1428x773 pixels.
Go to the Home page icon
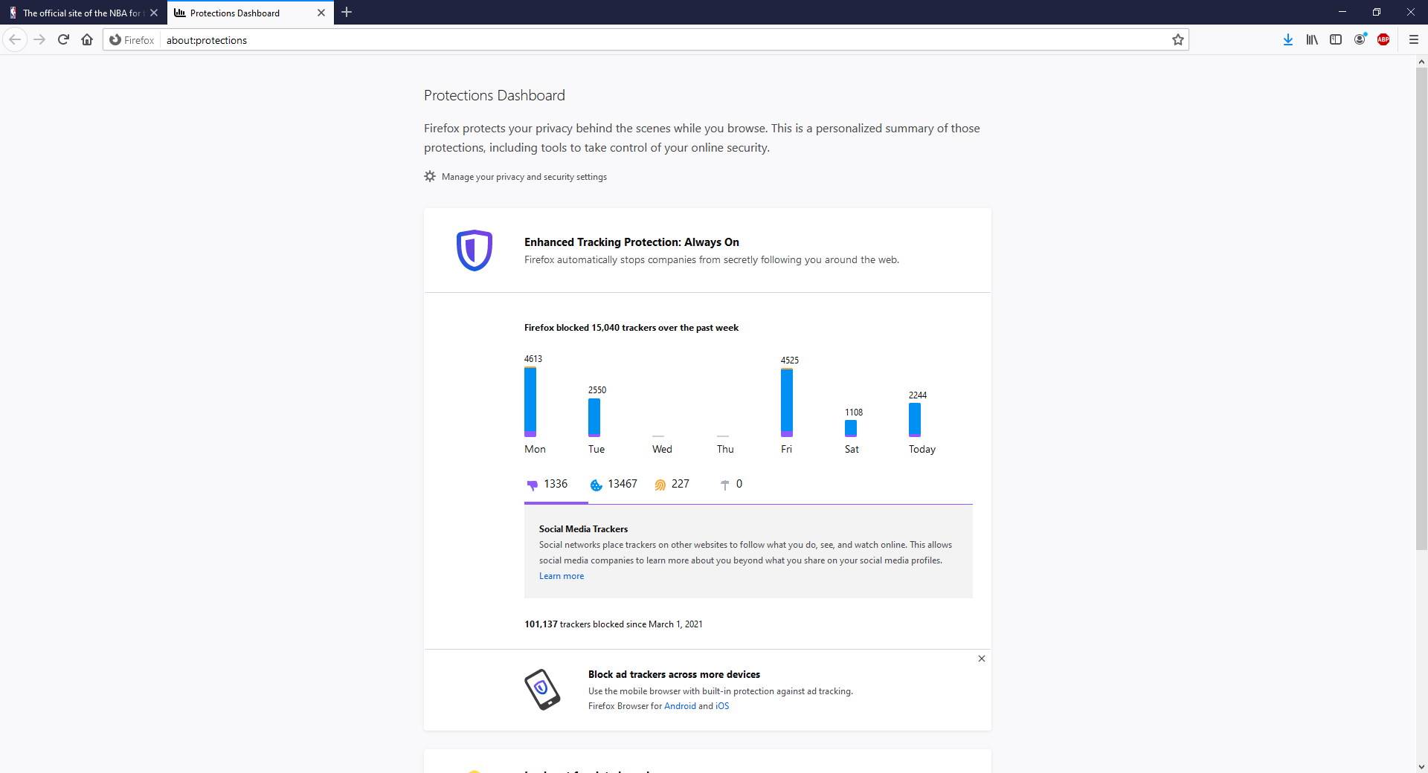(87, 40)
